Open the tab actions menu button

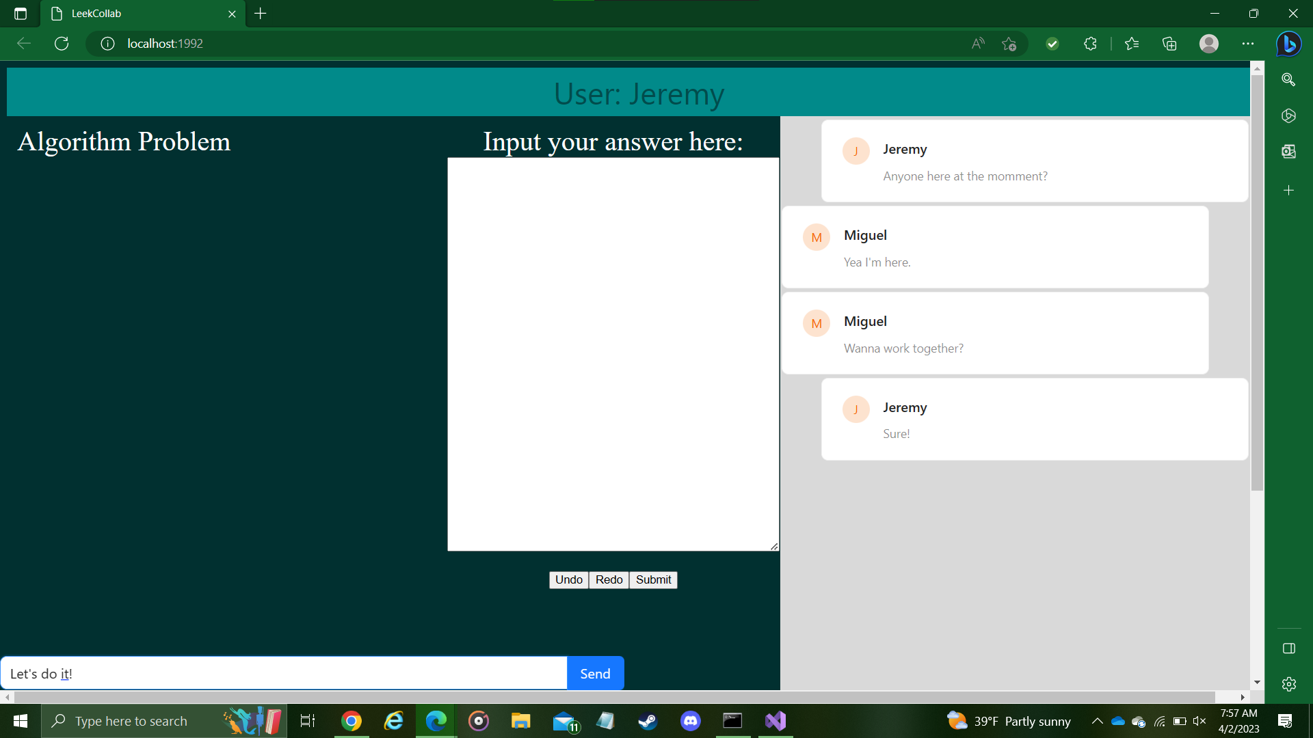click(21, 14)
